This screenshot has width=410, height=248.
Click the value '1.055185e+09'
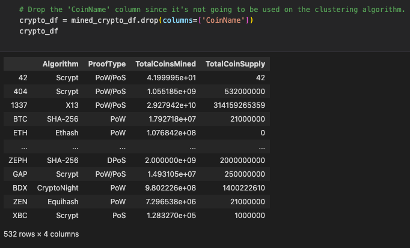(x=171, y=92)
